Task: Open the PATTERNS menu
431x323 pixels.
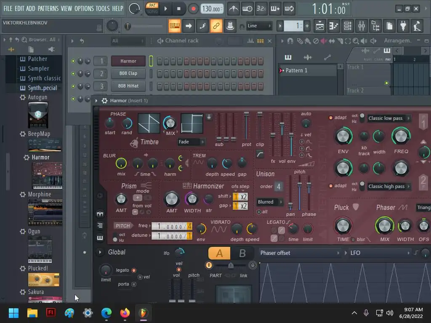Action: coord(48,8)
